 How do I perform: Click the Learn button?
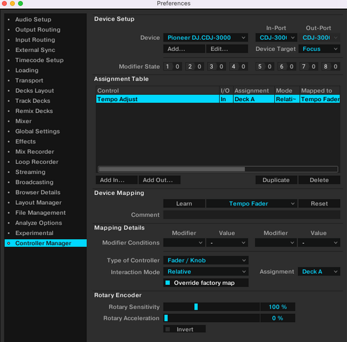point(184,204)
